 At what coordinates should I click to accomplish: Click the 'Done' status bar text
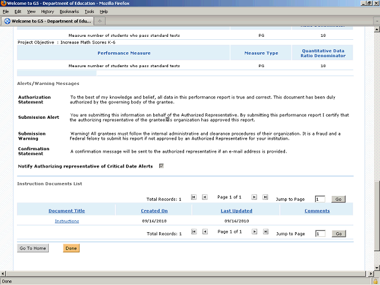click(x=7, y=281)
